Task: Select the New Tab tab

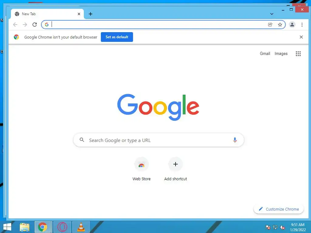Action: click(47, 14)
